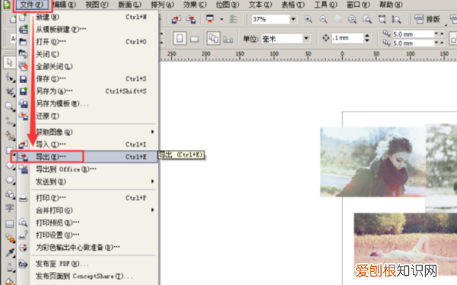Open the 位图 (Bitmaps) menu
This screenshot has height=285, width=457.
click(x=228, y=5)
